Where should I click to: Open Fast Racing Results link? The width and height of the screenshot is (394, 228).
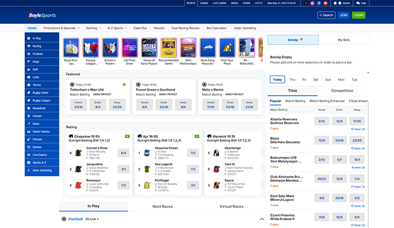click(185, 28)
